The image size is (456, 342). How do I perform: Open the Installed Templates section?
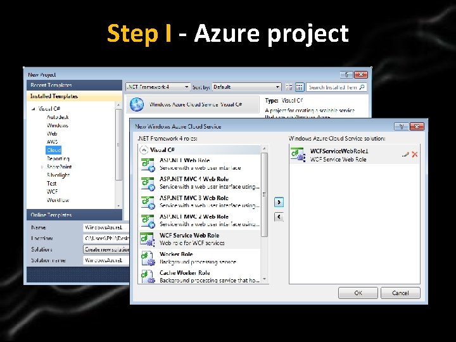tap(74, 96)
